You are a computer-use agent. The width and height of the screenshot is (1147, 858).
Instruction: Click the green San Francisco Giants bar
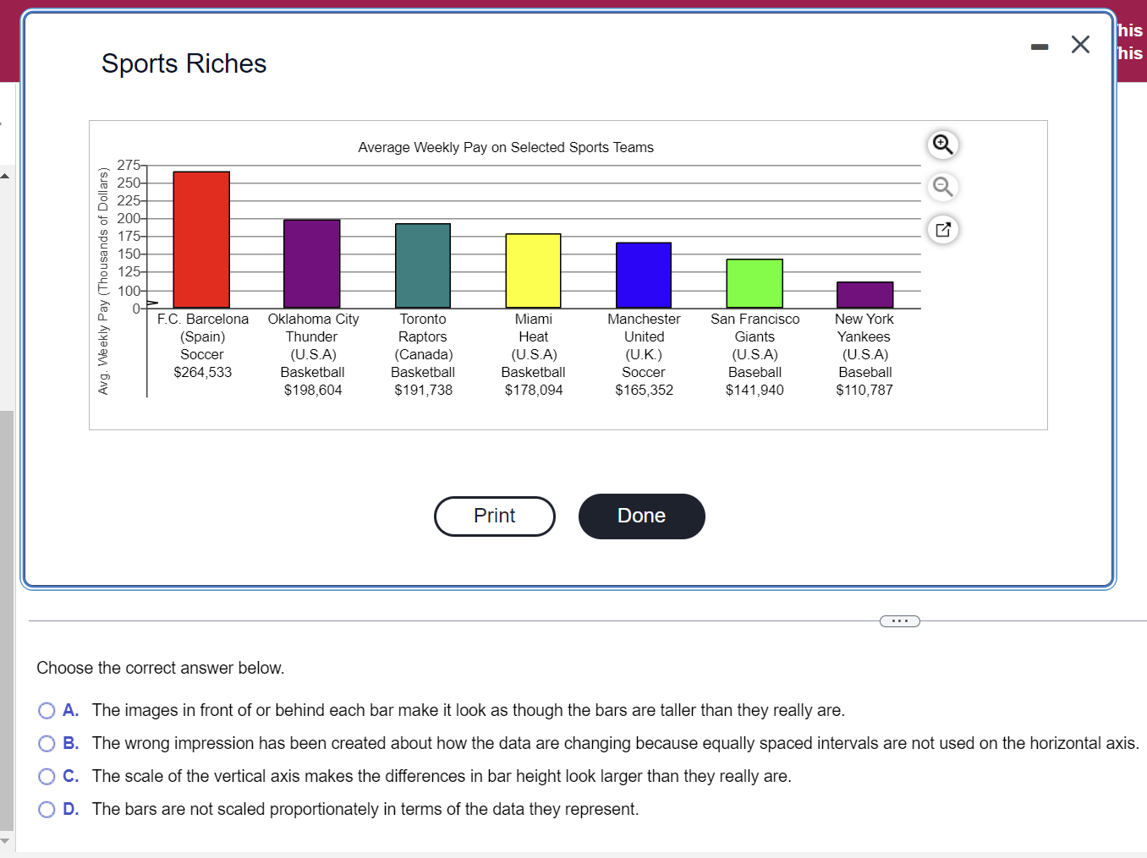(755, 283)
